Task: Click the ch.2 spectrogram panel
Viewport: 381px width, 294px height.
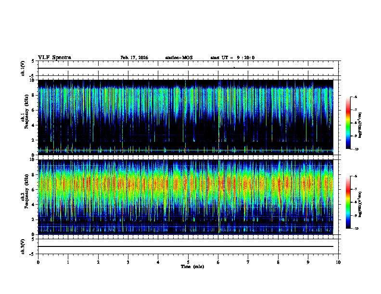Action: coord(186,197)
